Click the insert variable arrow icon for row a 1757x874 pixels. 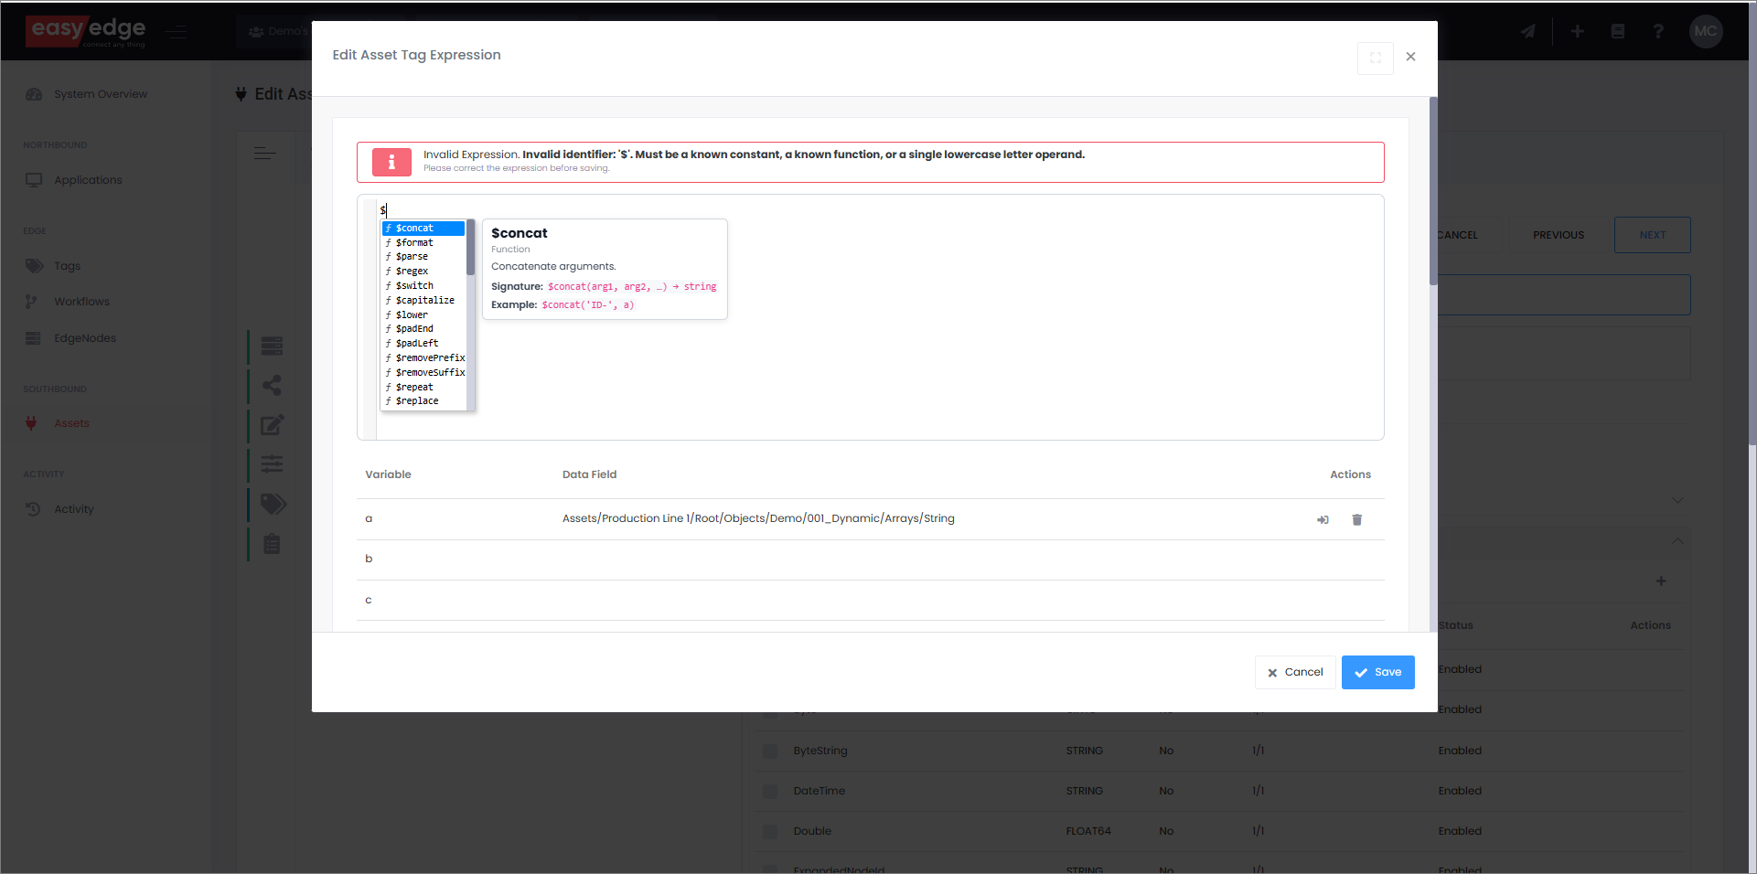(x=1323, y=519)
